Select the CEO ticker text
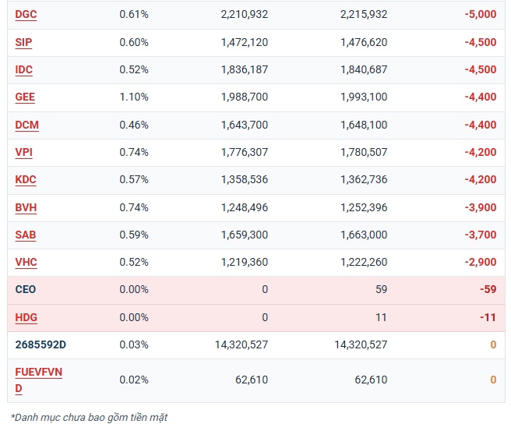511x438 pixels. click(26, 290)
